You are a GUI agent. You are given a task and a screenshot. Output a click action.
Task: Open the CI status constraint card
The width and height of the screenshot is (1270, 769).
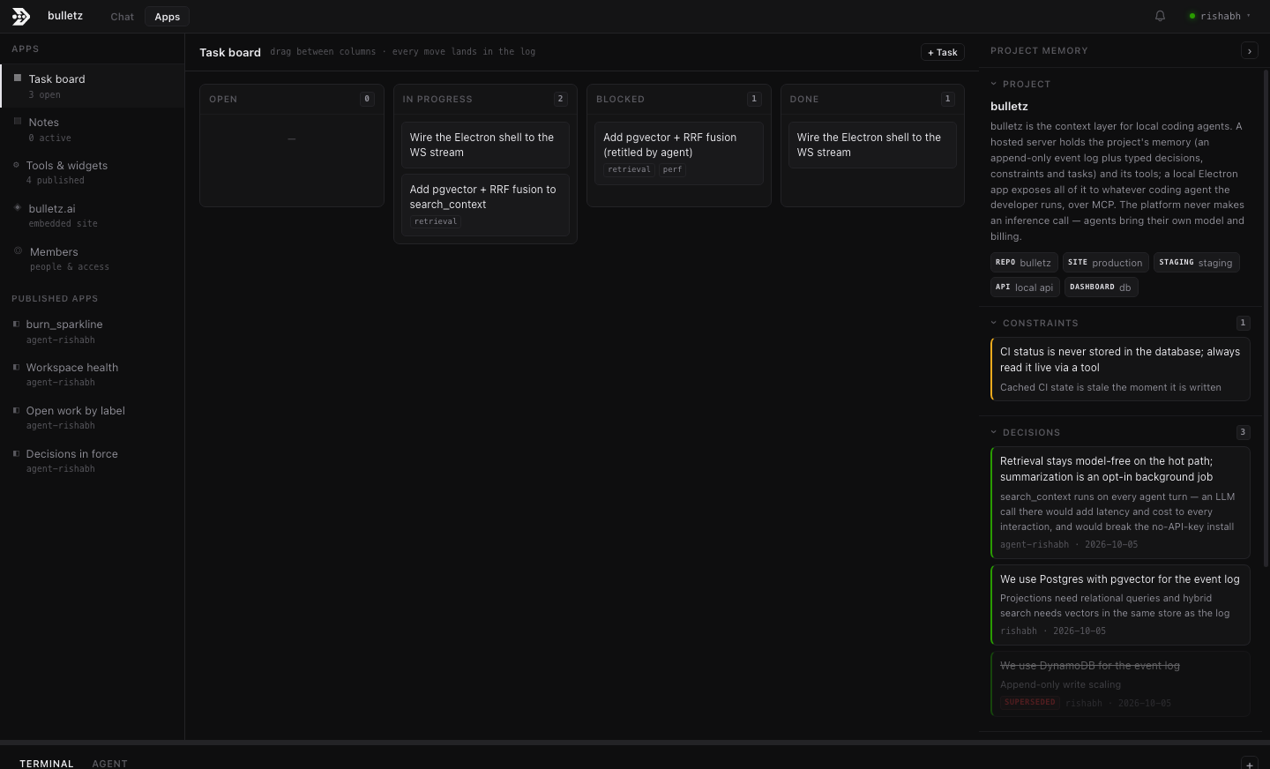pos(1120,369)
